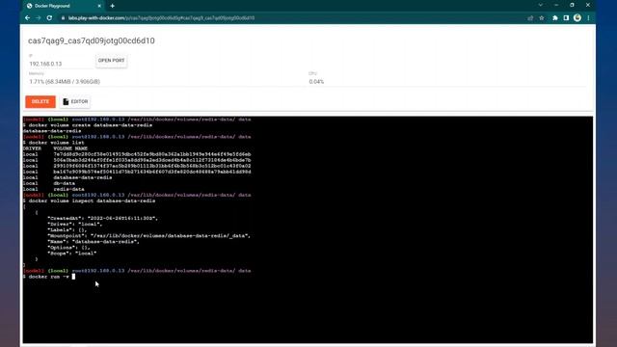This screenshot has height=347, width=617.
Task: Click the address bar URL
Action: [x=161, y=18]
